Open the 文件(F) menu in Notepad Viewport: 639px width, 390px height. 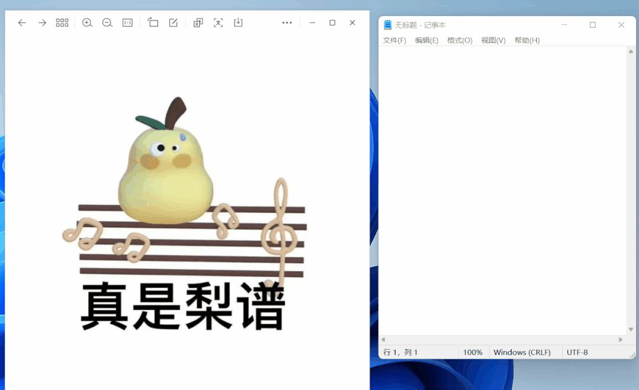394,40
